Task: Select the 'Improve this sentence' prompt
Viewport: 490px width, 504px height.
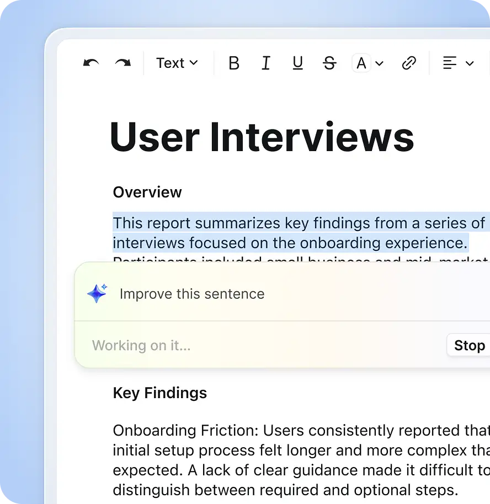Action: click(192, 294)
